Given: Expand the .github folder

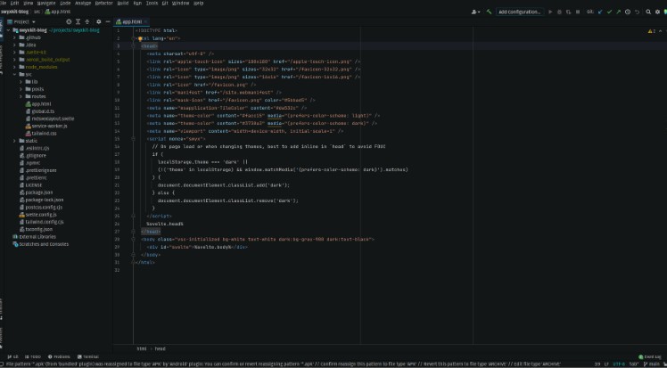Looking at the screenshot, I should pyautogui.click(x=14, y=37).
